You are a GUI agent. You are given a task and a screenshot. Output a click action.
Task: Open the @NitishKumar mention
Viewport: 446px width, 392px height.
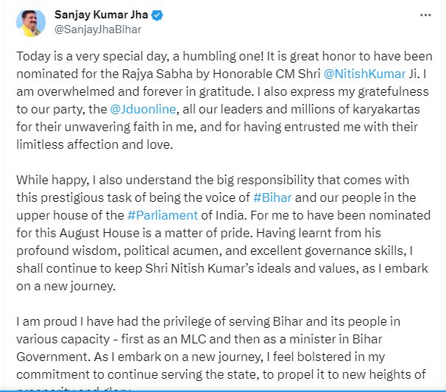[364, 74]
